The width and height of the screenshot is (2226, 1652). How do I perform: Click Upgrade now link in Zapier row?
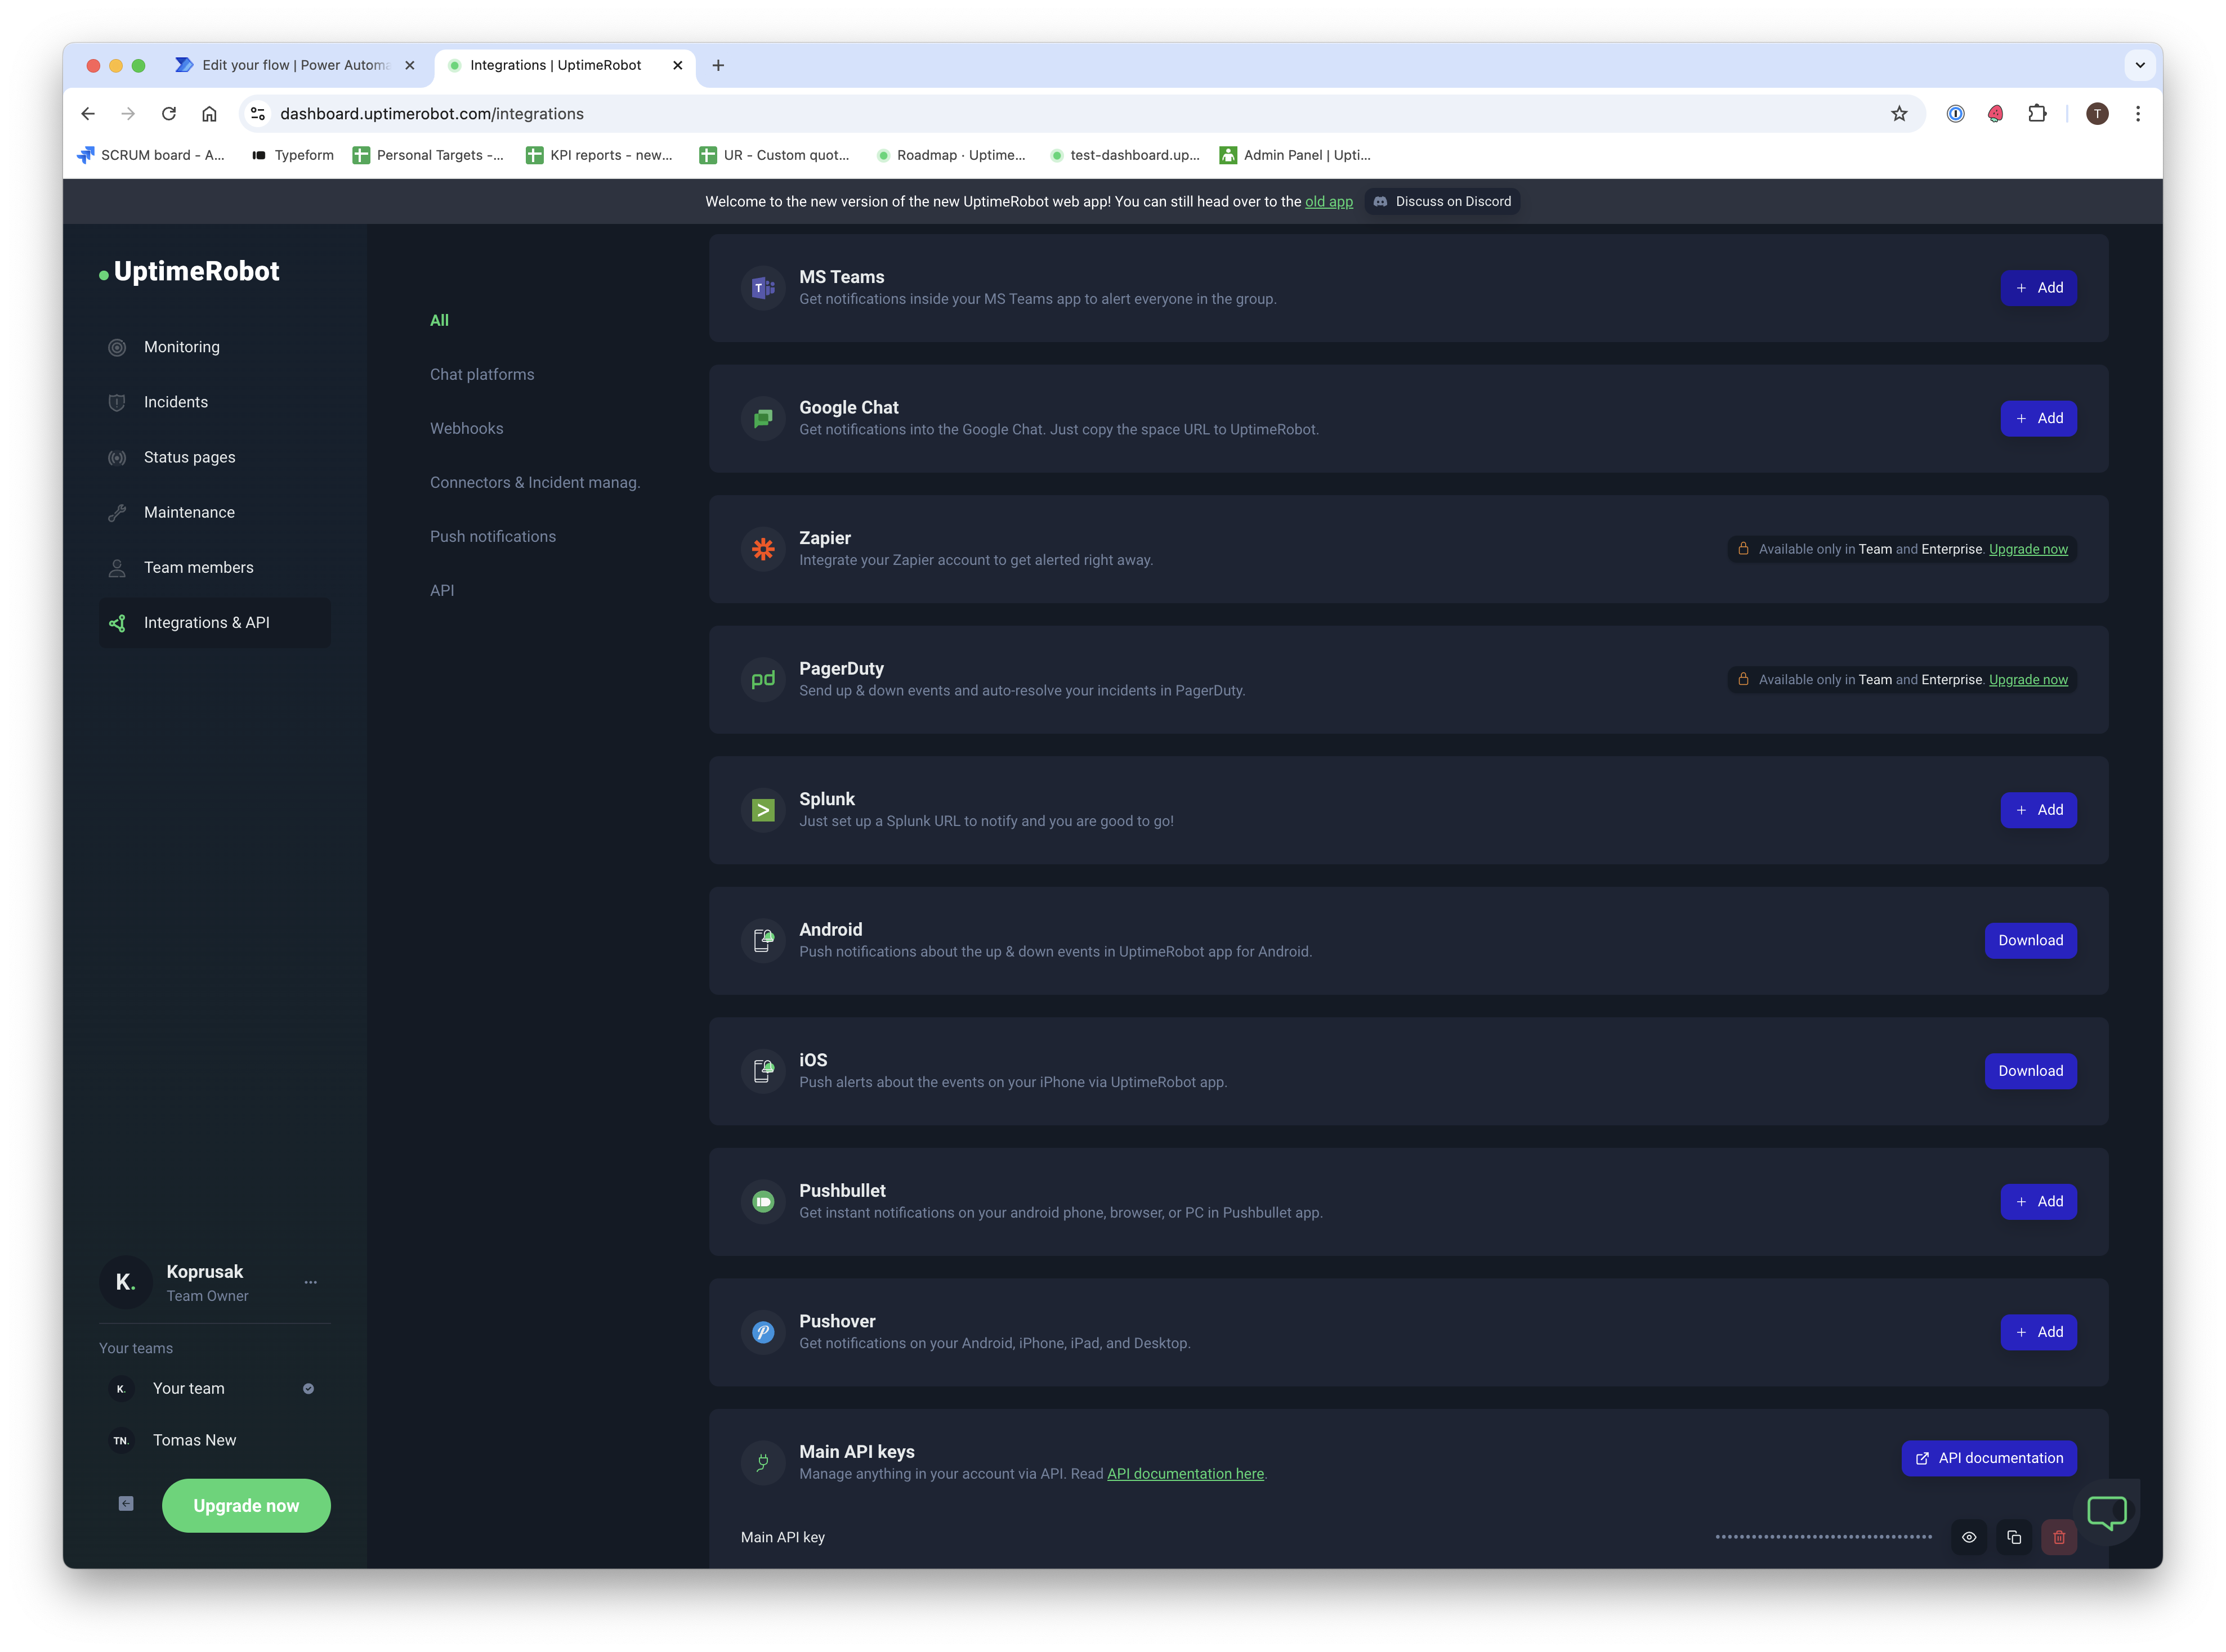coord(2027,549)
